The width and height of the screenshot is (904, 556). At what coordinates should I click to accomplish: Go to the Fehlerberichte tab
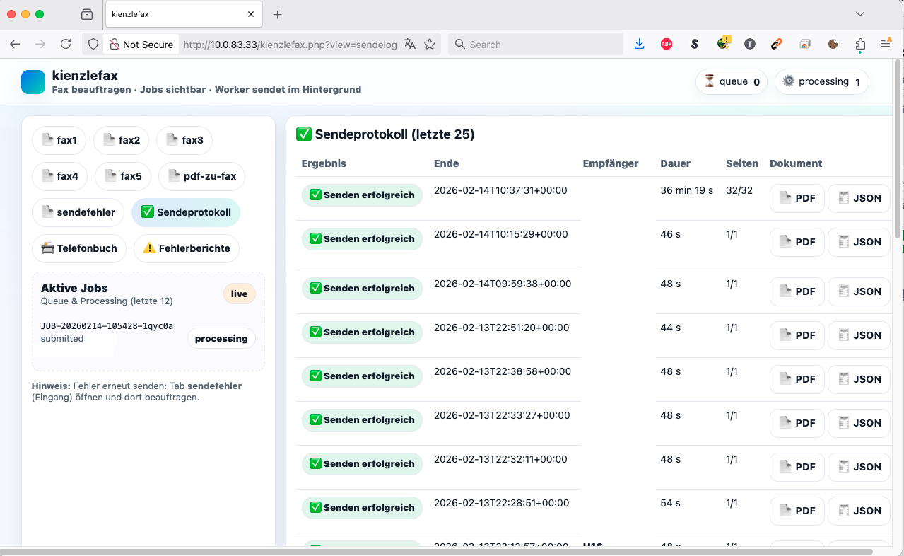187,248
